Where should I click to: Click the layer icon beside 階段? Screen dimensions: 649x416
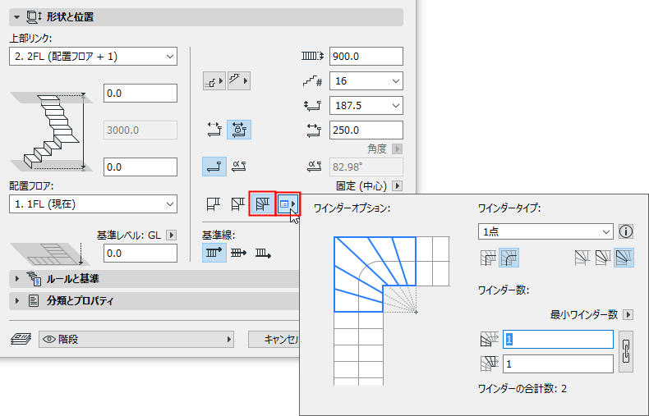pos(21,339)
